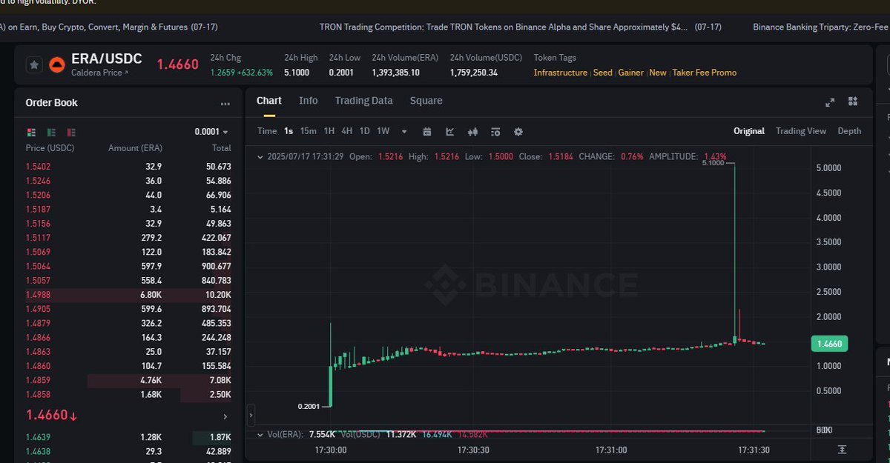The height and width of the screenshot is (463, 890).
Task: Click the orange Caldera ERA token logo
Action: pos(56,65)
